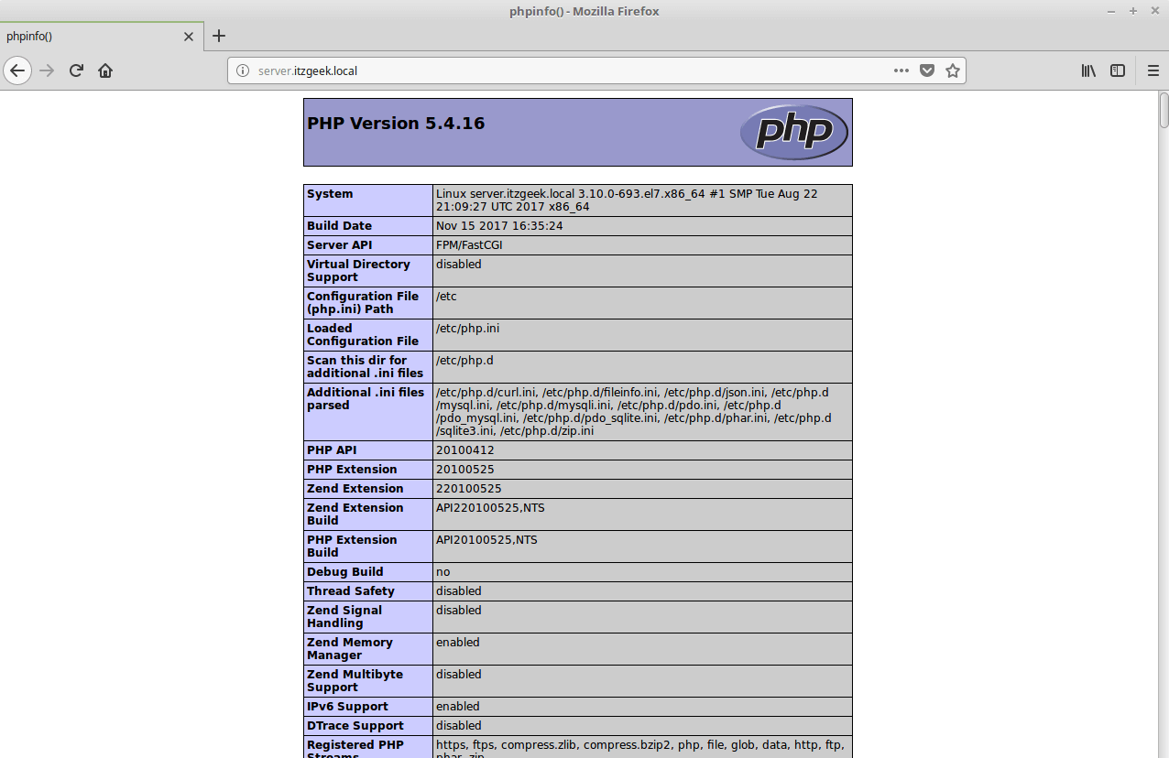Maximize the Firefox window
The height and width of the screenshot is (758, 1169).
click(x=1133, y=11)
